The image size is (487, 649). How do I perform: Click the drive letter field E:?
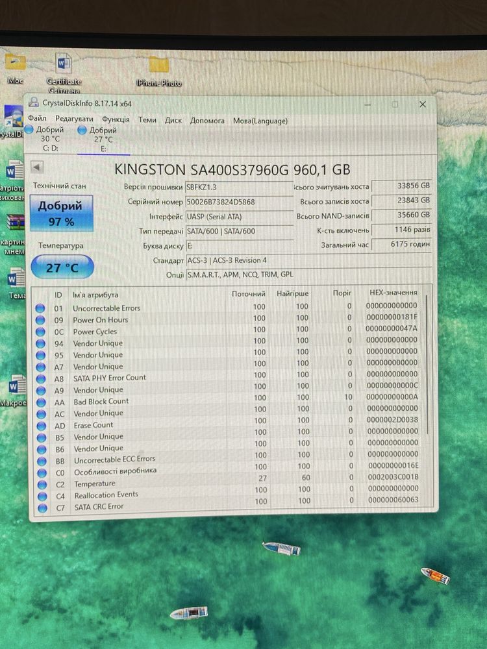(240, 246)
